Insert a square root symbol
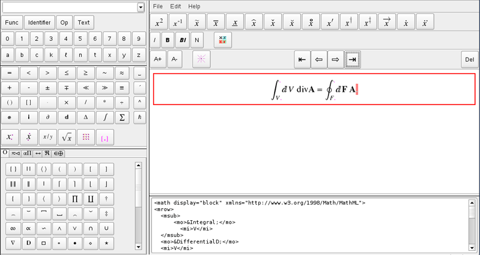The image size is (480, 255). tap(67, 137)
